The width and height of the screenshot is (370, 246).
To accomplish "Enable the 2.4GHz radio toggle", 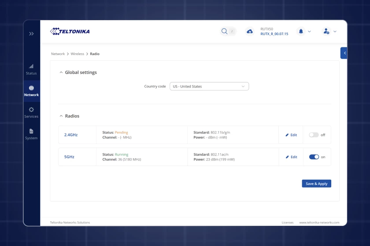I will click(x=314, y=135).
